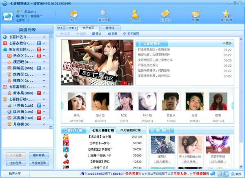Toggle the 炫舞区 channel chevron
Viewport: 245px width, 178px height.
click(x=44, y=75)
